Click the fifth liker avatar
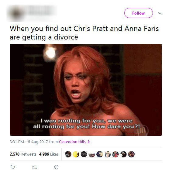The height and width of the screenshot is (172, 172). pyautogui.click(x=100, y=154)
